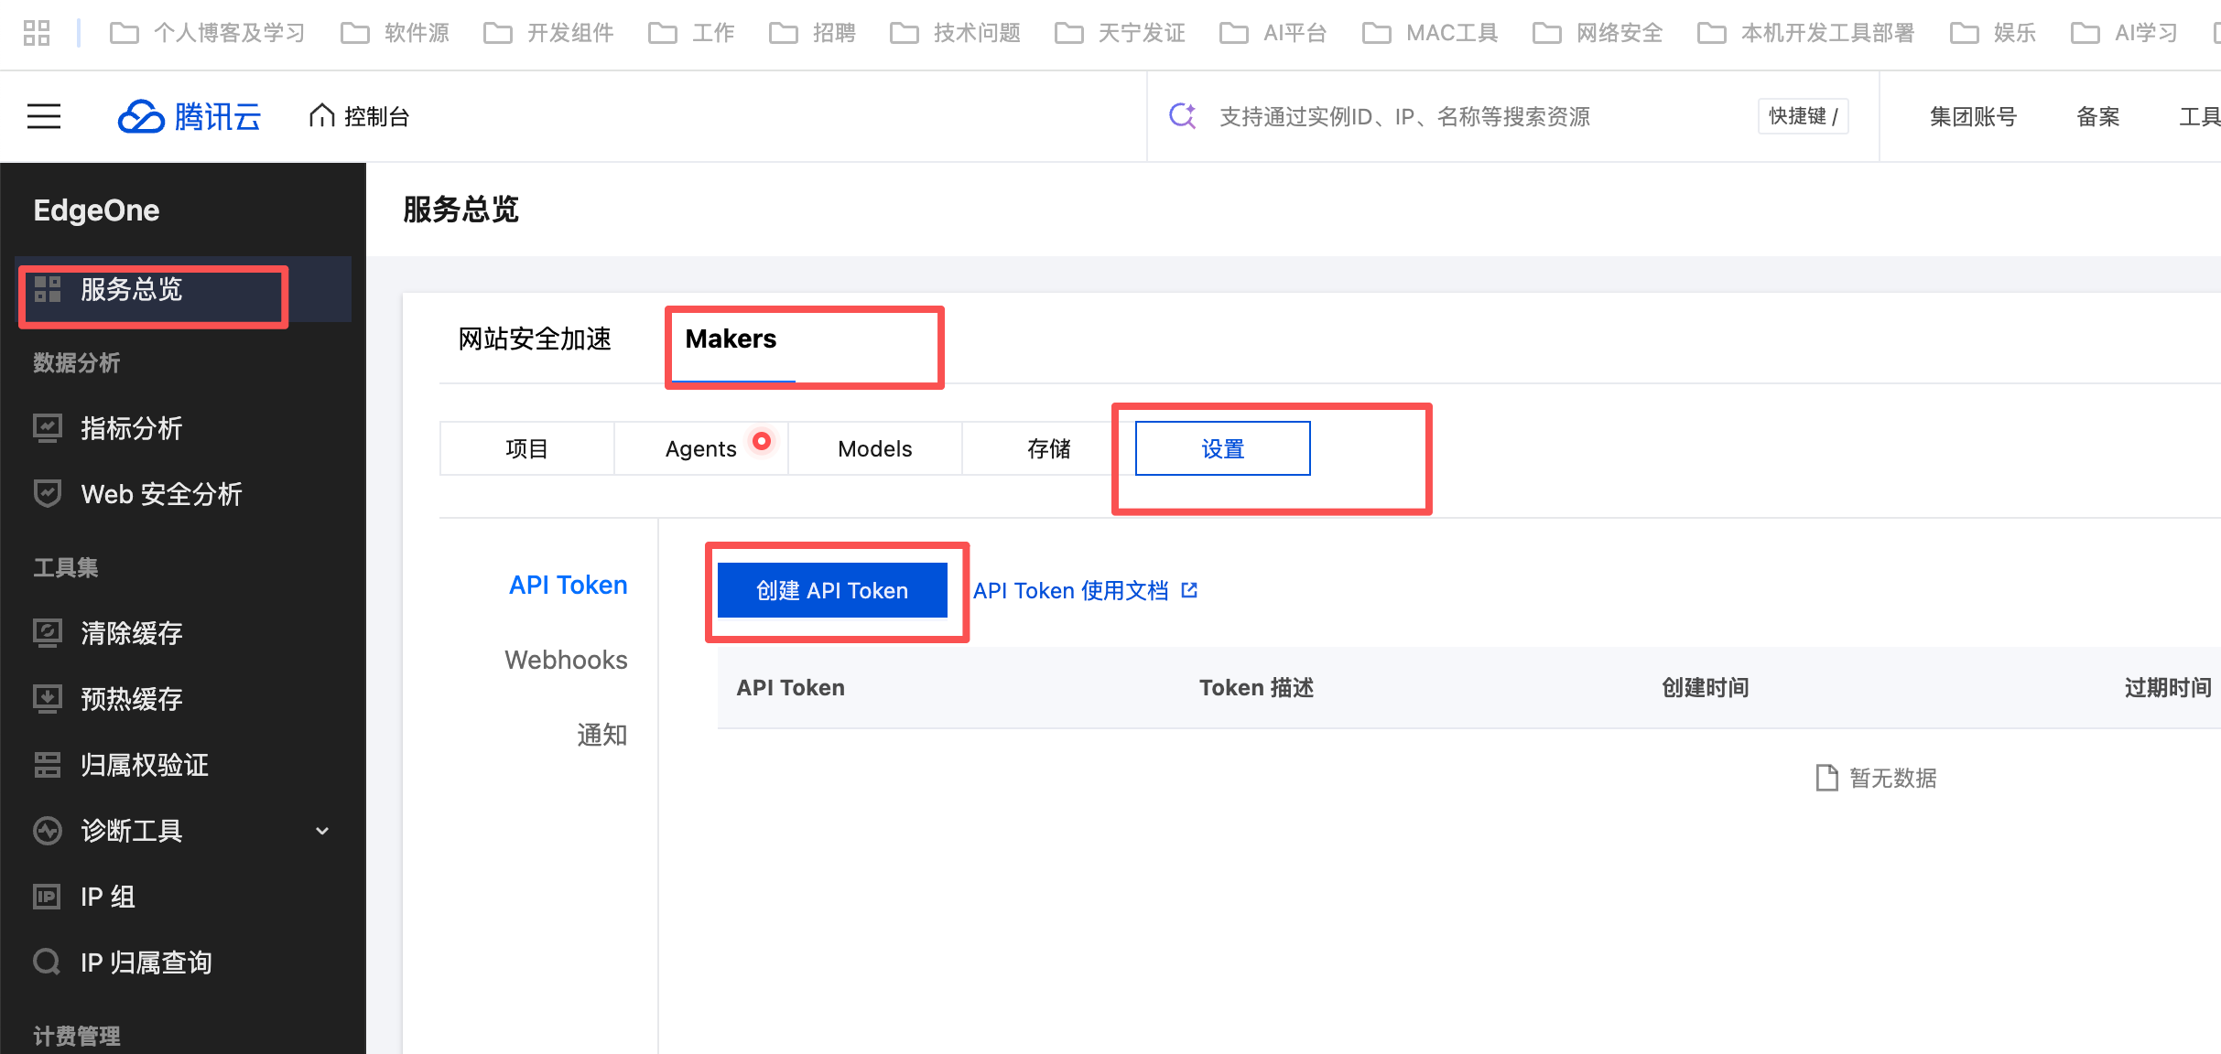The image size is (2221, 1054).
Task: Click the Web 安全分析 shield icon
Action: click(x=48, y=494)
